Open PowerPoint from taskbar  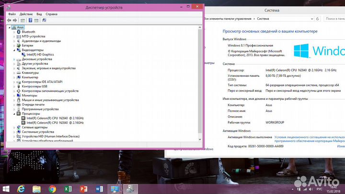tap(83, 189)
